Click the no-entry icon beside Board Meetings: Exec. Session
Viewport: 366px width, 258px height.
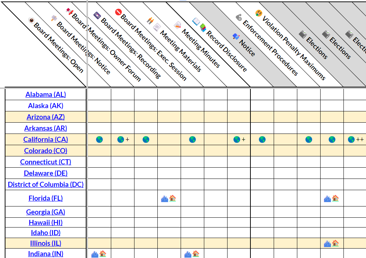tap(118, 12)
